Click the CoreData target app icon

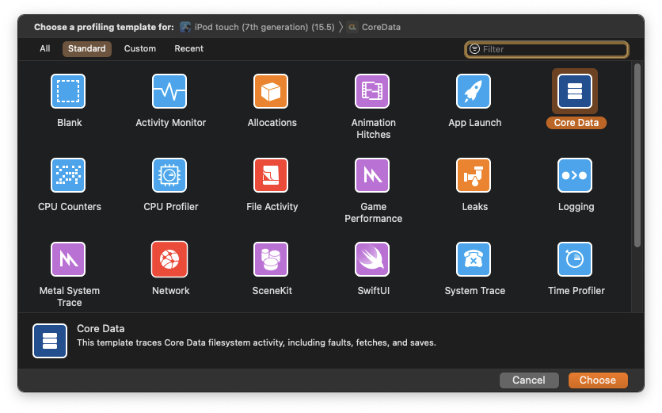352,27
